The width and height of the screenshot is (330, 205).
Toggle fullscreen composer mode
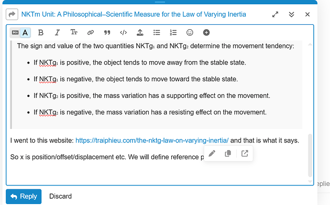pyautogui.click(x=275, y=14)
